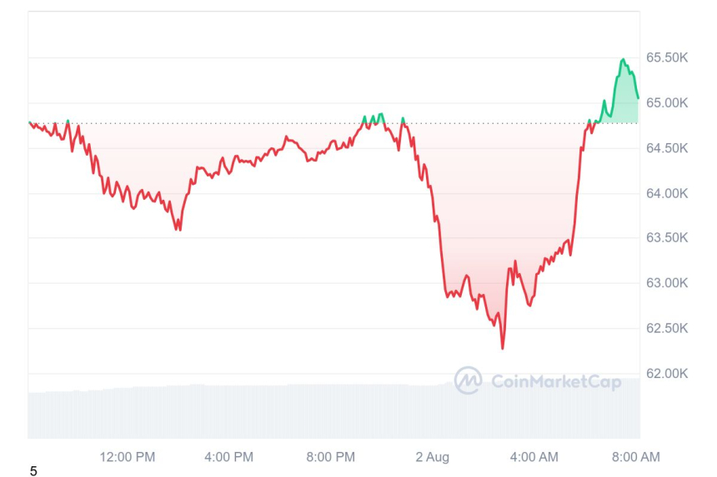This screenshot has width=717, height=477.
Task: Select the 8:00 PM time axis label
Action: (x=330, y=457)
